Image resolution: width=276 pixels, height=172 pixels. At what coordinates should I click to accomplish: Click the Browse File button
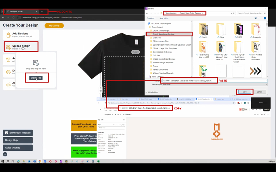[x=36, y=78]
